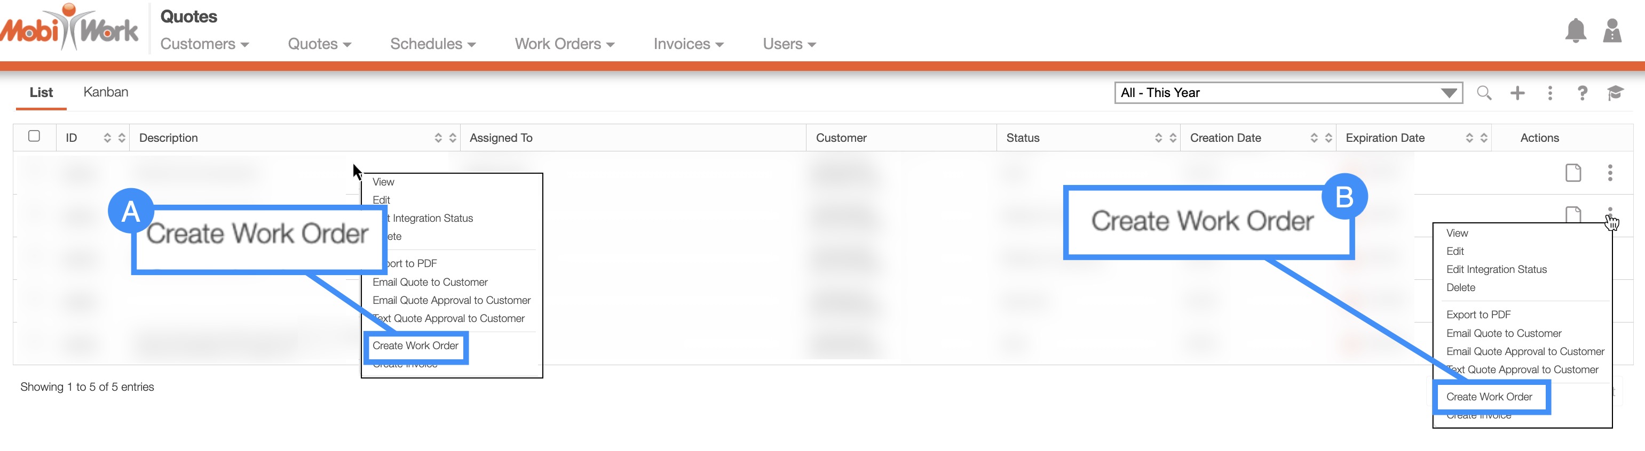Image resolution: width=1645 pixels, height=451 pixels.
Task: Open the user profile icon
Action: 1612,30
